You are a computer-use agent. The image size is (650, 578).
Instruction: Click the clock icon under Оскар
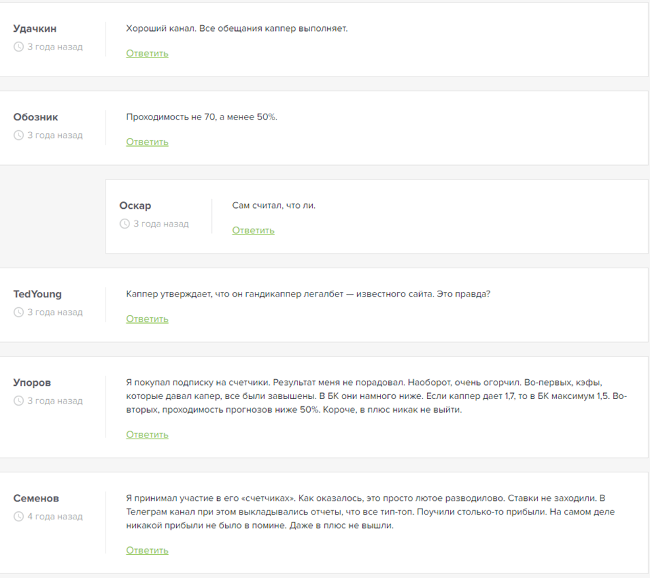(125, 224)
